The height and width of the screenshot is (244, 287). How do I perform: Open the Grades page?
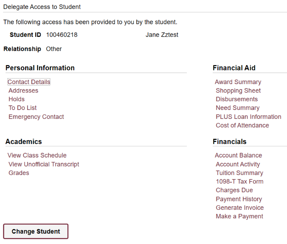click(x=19, y=173)
